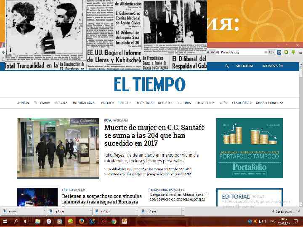
Task: Open the OPINIÓN section
Action: pyautogui.click(x=23, y=103)
